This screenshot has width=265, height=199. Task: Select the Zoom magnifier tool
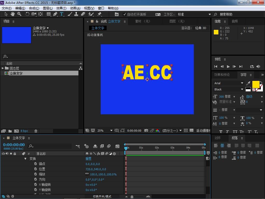(x=19, y=14)
